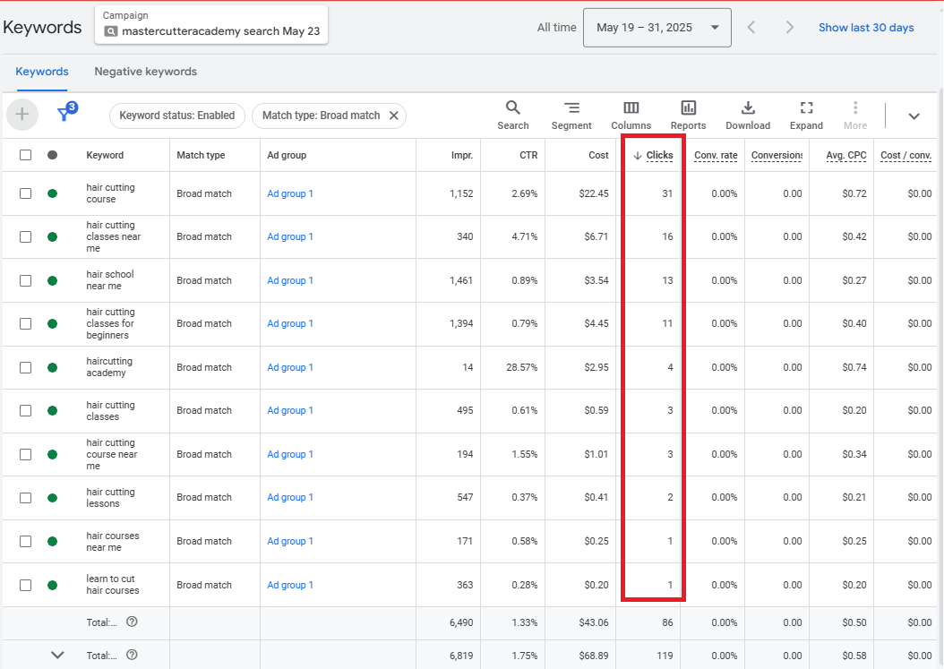This screenshot has width=944, height=669.
Task: Click the status dot for hair school near me
Action: click(x=52, y=280)
